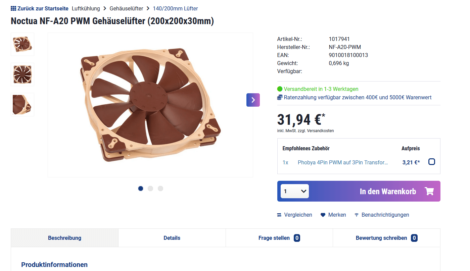The width and height of the screenshot is (470, 271).
Task: Click the next image arrow button
Action: point(253,100)
